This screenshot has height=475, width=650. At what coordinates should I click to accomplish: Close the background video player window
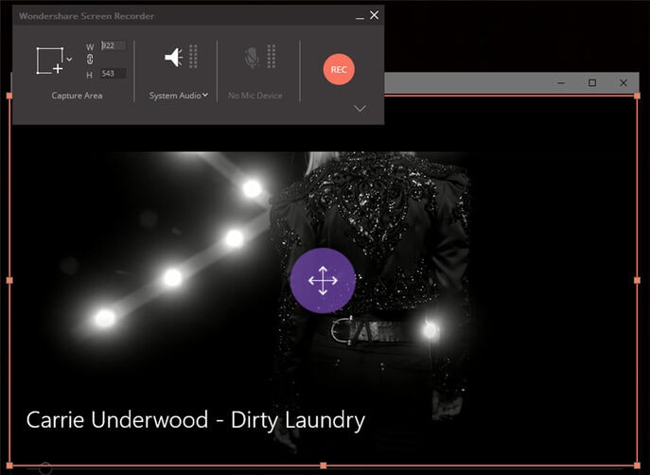[x=624, y=83]
